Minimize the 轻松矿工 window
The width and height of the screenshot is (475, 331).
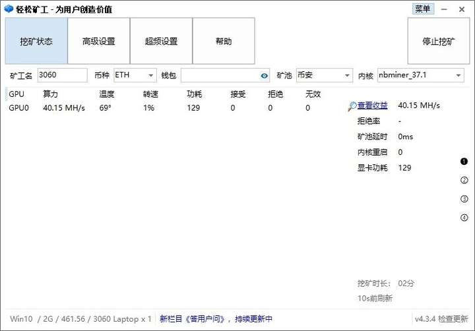[444, 9]
